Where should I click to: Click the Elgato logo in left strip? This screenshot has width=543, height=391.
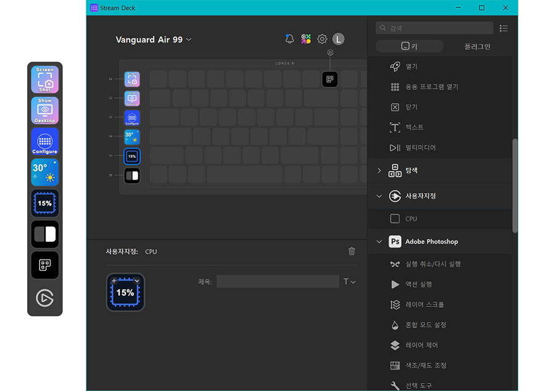(x=44, y=298)
